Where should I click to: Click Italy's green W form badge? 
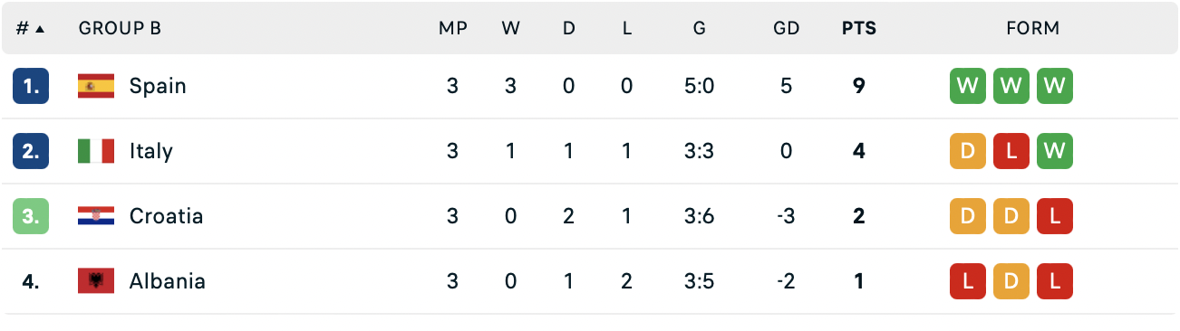(1055, 151)
